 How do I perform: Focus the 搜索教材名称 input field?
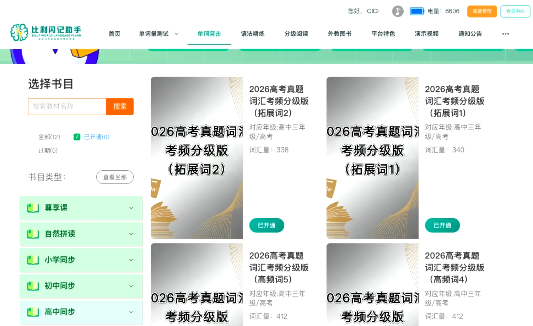(67, 106)
